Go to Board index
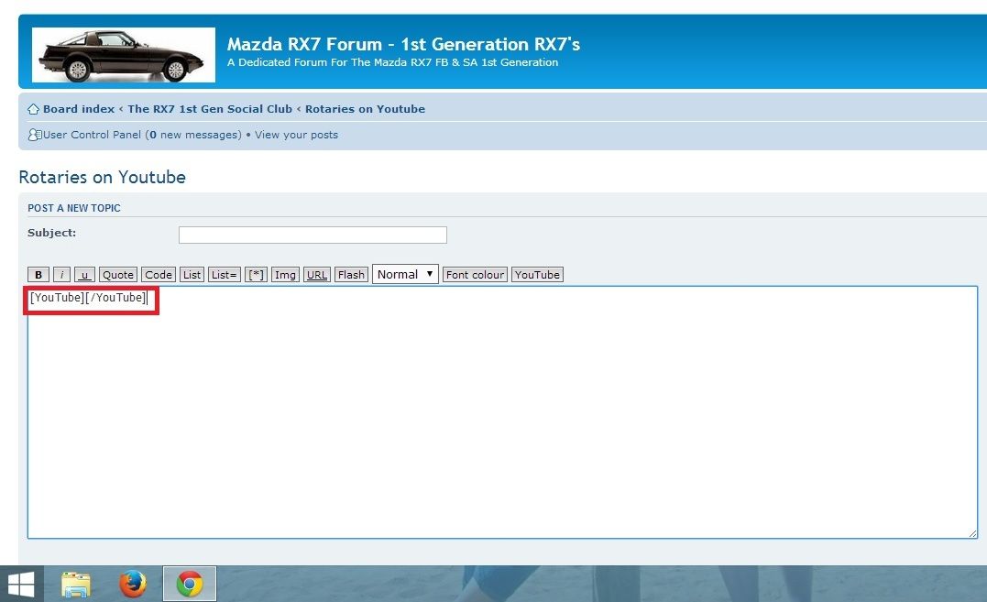The image size is (987, 602). coord(79,109)
